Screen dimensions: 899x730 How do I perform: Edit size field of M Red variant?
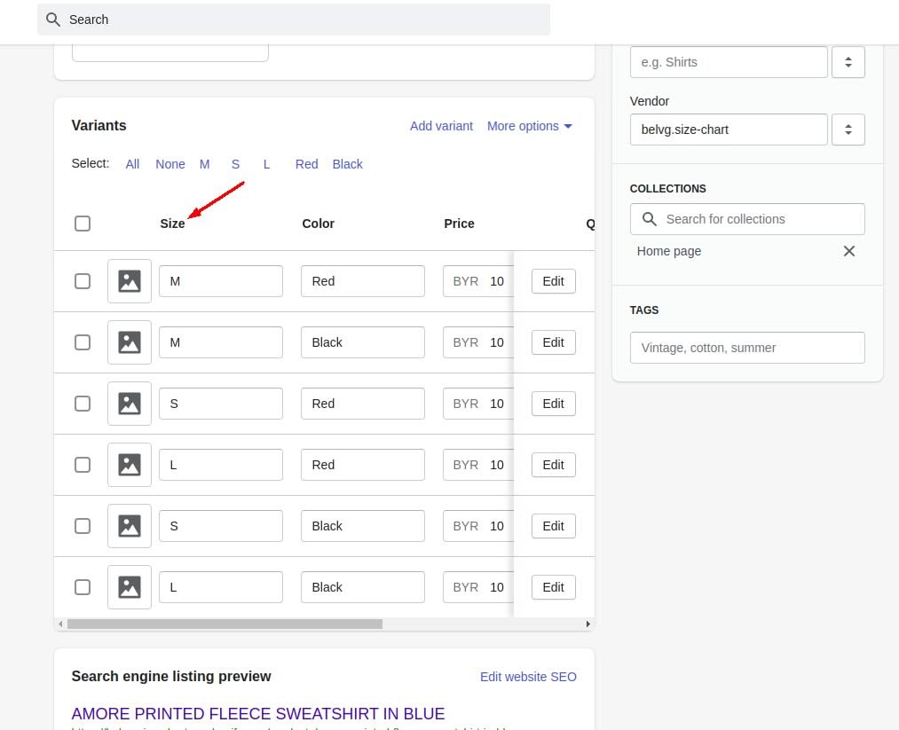(x=221, y=281)
